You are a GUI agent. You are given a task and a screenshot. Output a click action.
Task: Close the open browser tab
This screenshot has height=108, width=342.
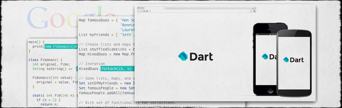pyautogui.click(x=163, y=8)
